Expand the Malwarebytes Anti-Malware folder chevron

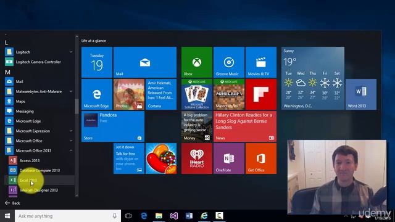(x=71, y=91)
